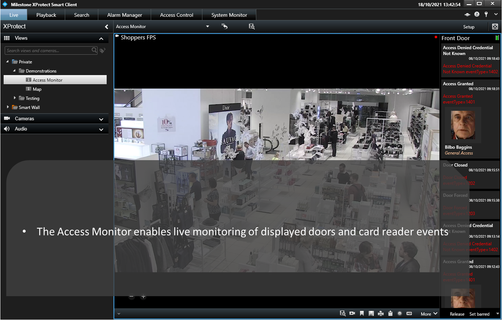Collapse the Demonstrations folder arrow
The height and width of the screenshot is (320, 502).
point(14,71)
